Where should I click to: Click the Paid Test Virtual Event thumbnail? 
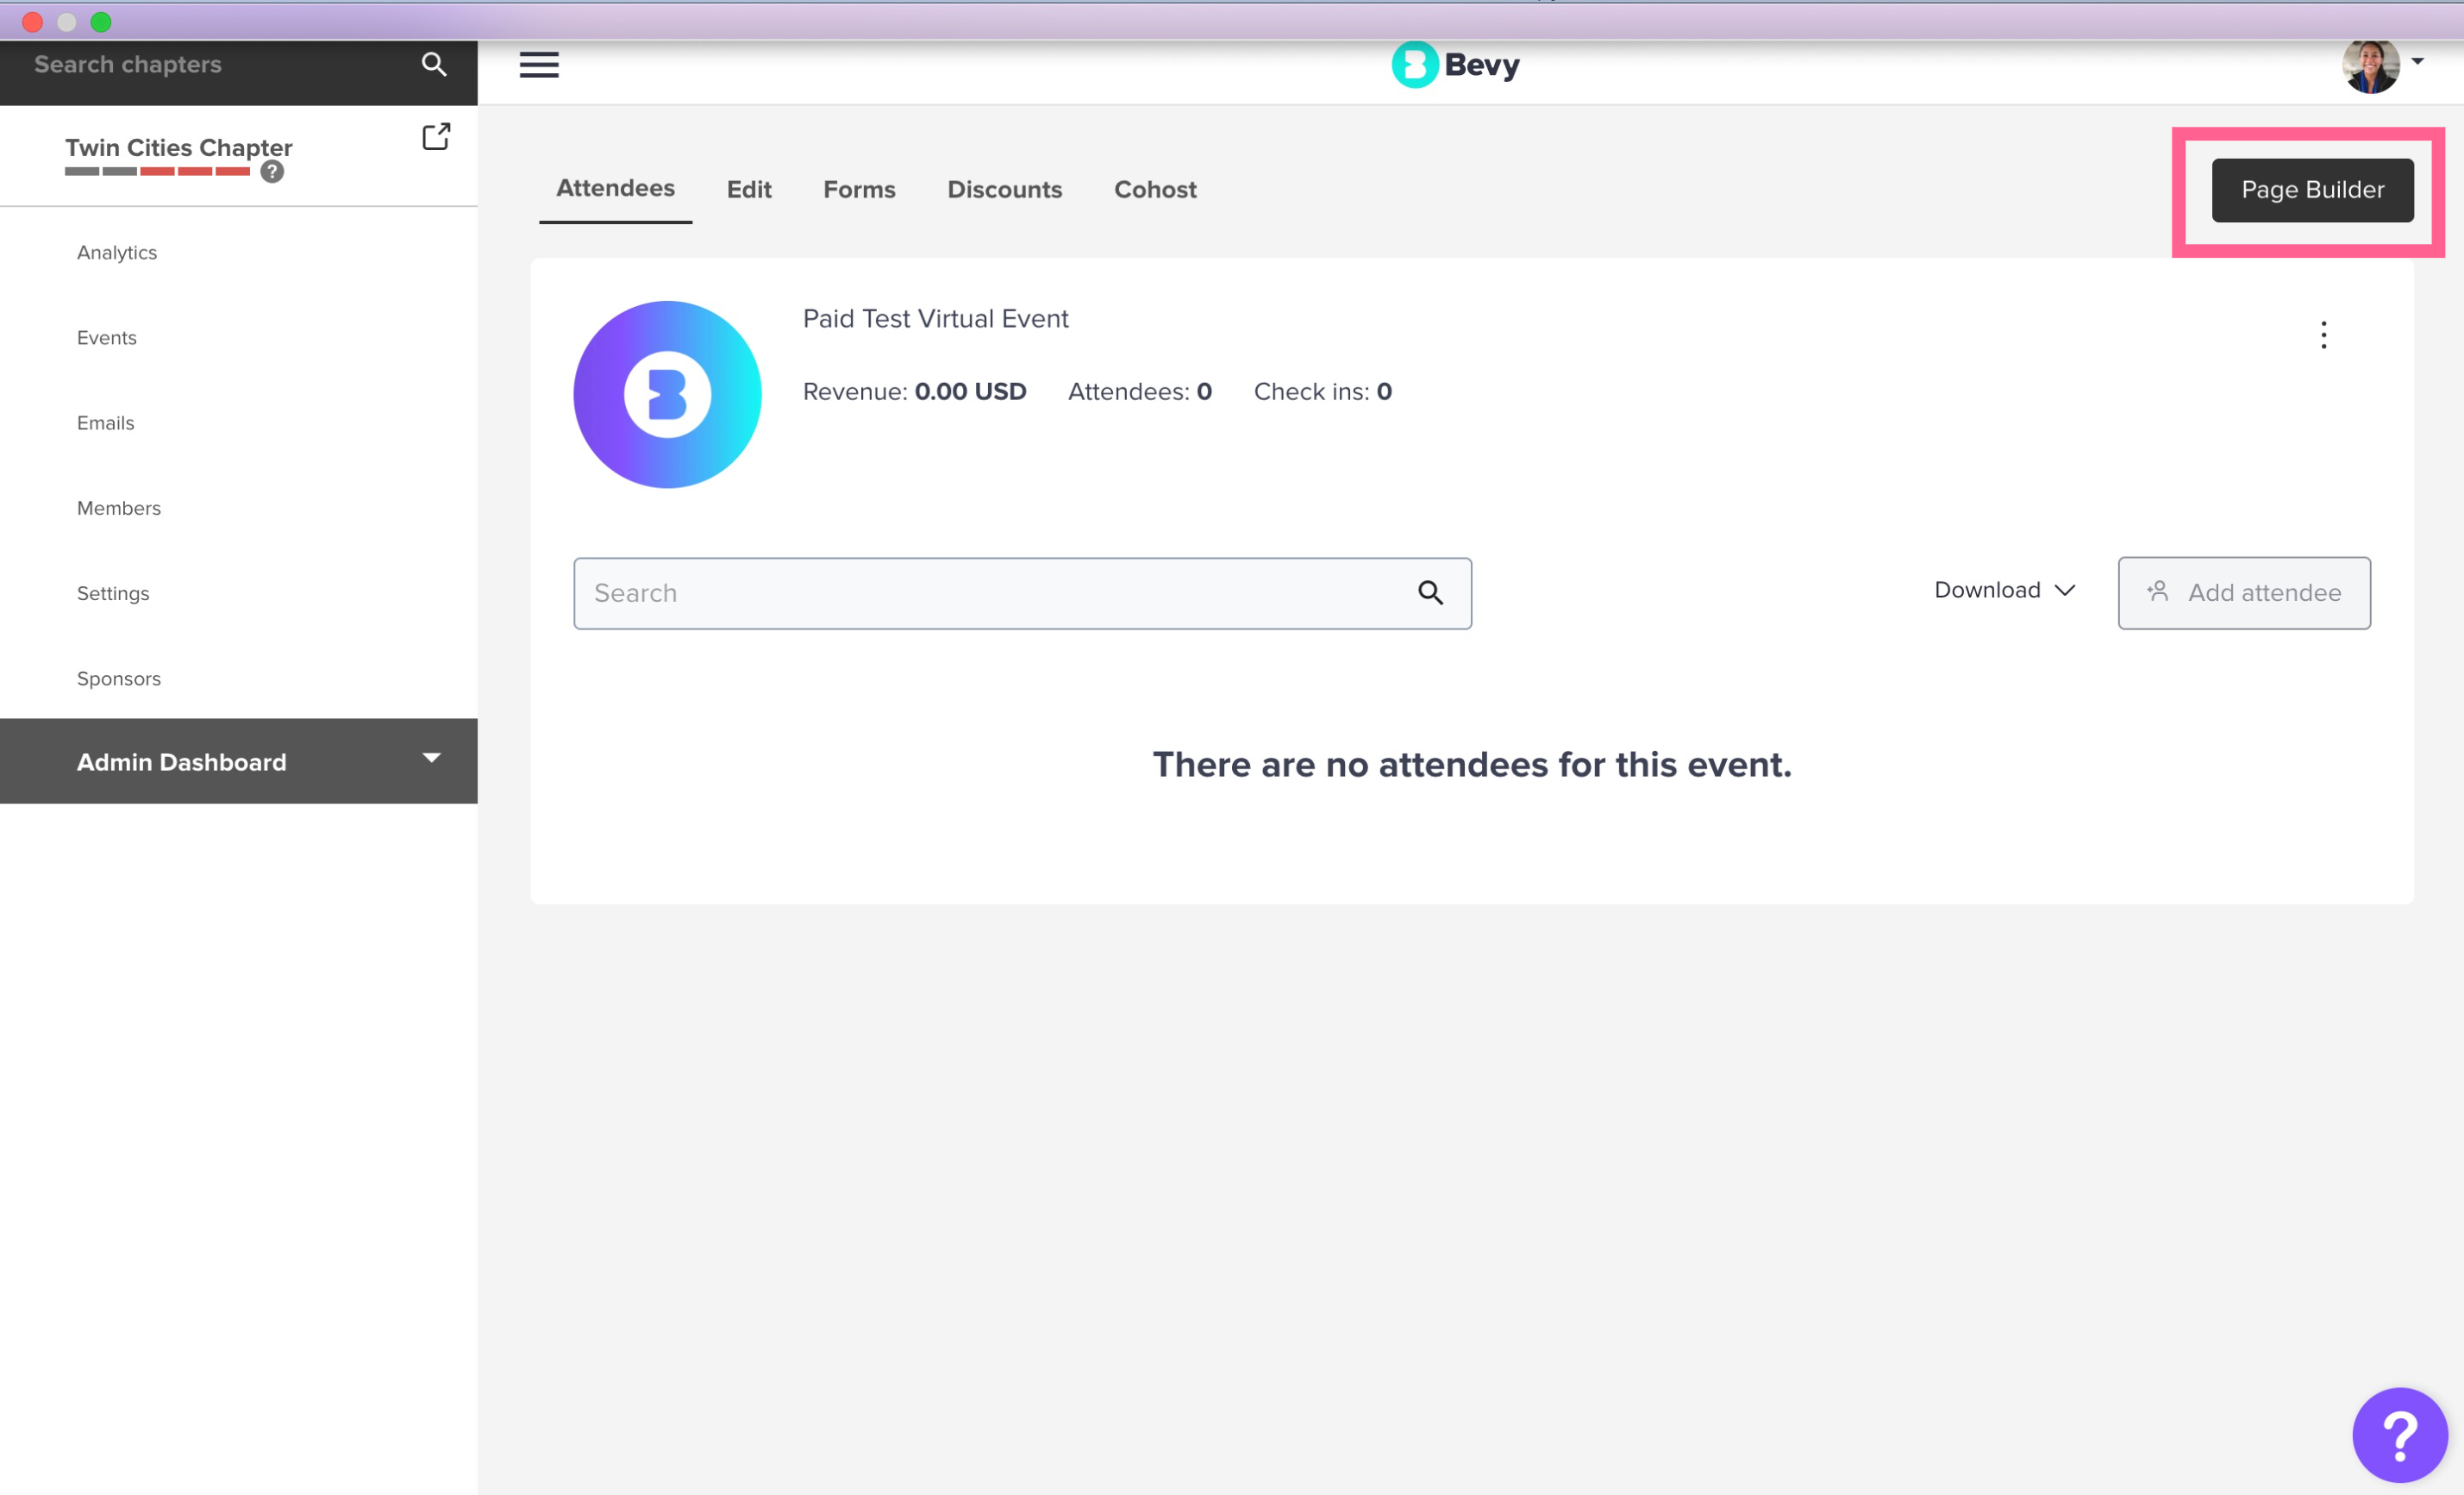[x=666, y=393]
